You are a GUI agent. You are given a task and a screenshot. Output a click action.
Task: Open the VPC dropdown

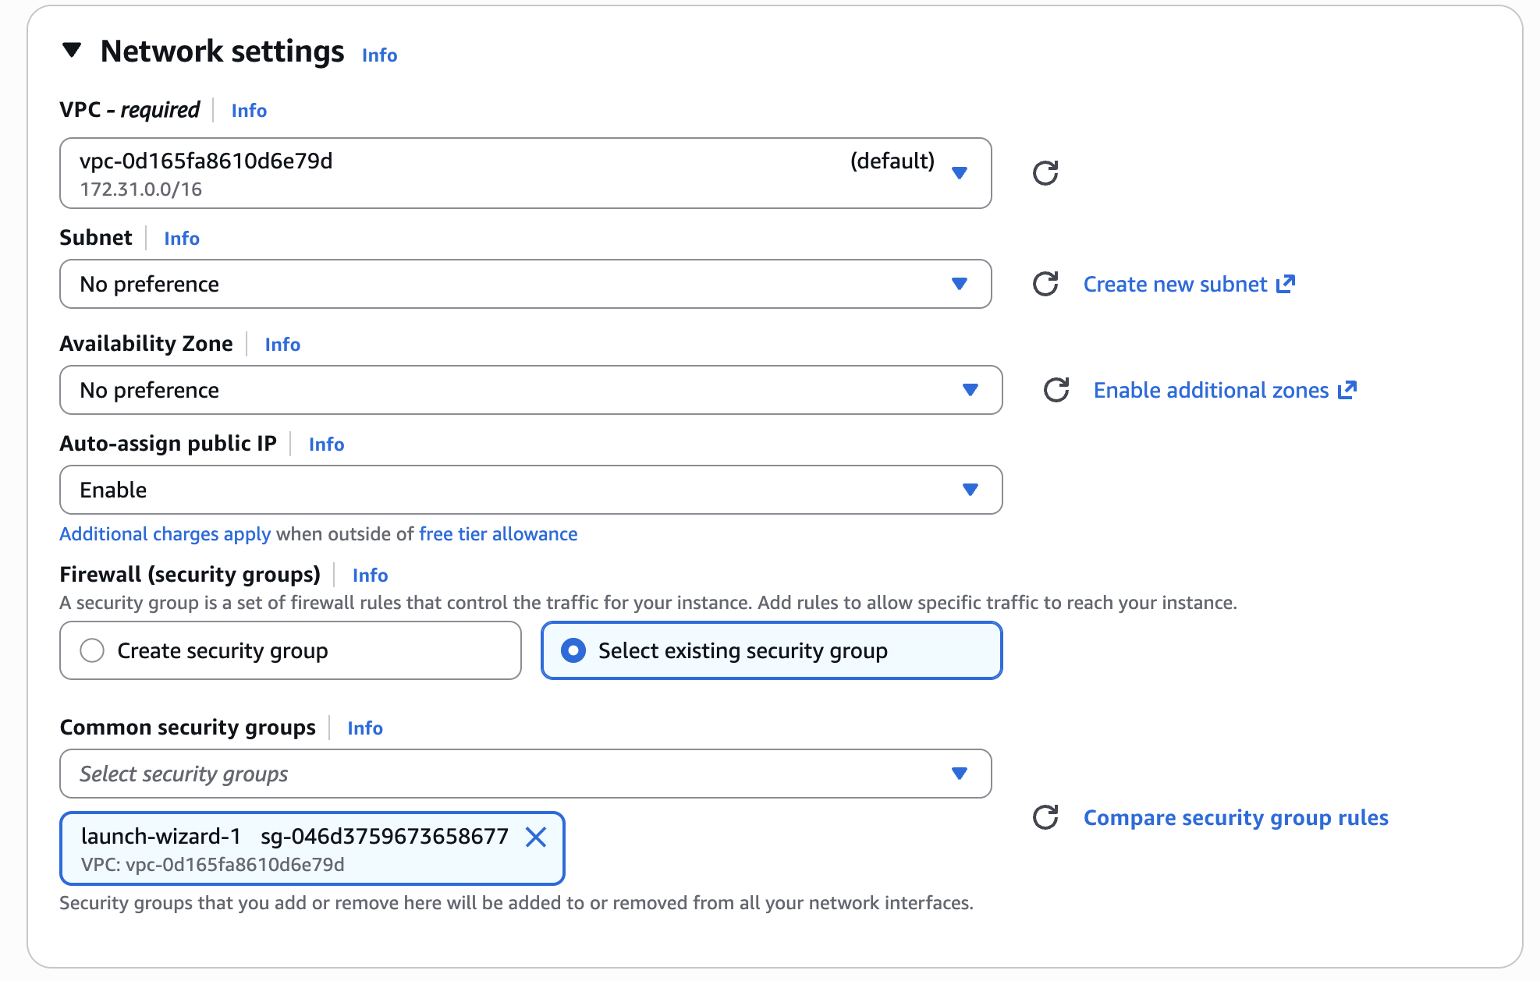coord(525,173)
